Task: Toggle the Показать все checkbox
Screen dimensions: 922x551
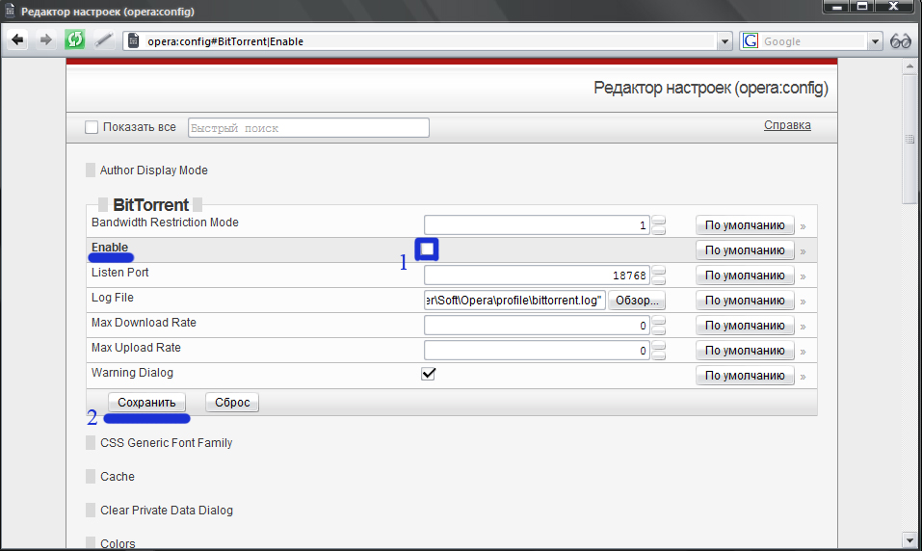Action: (92, 127)
